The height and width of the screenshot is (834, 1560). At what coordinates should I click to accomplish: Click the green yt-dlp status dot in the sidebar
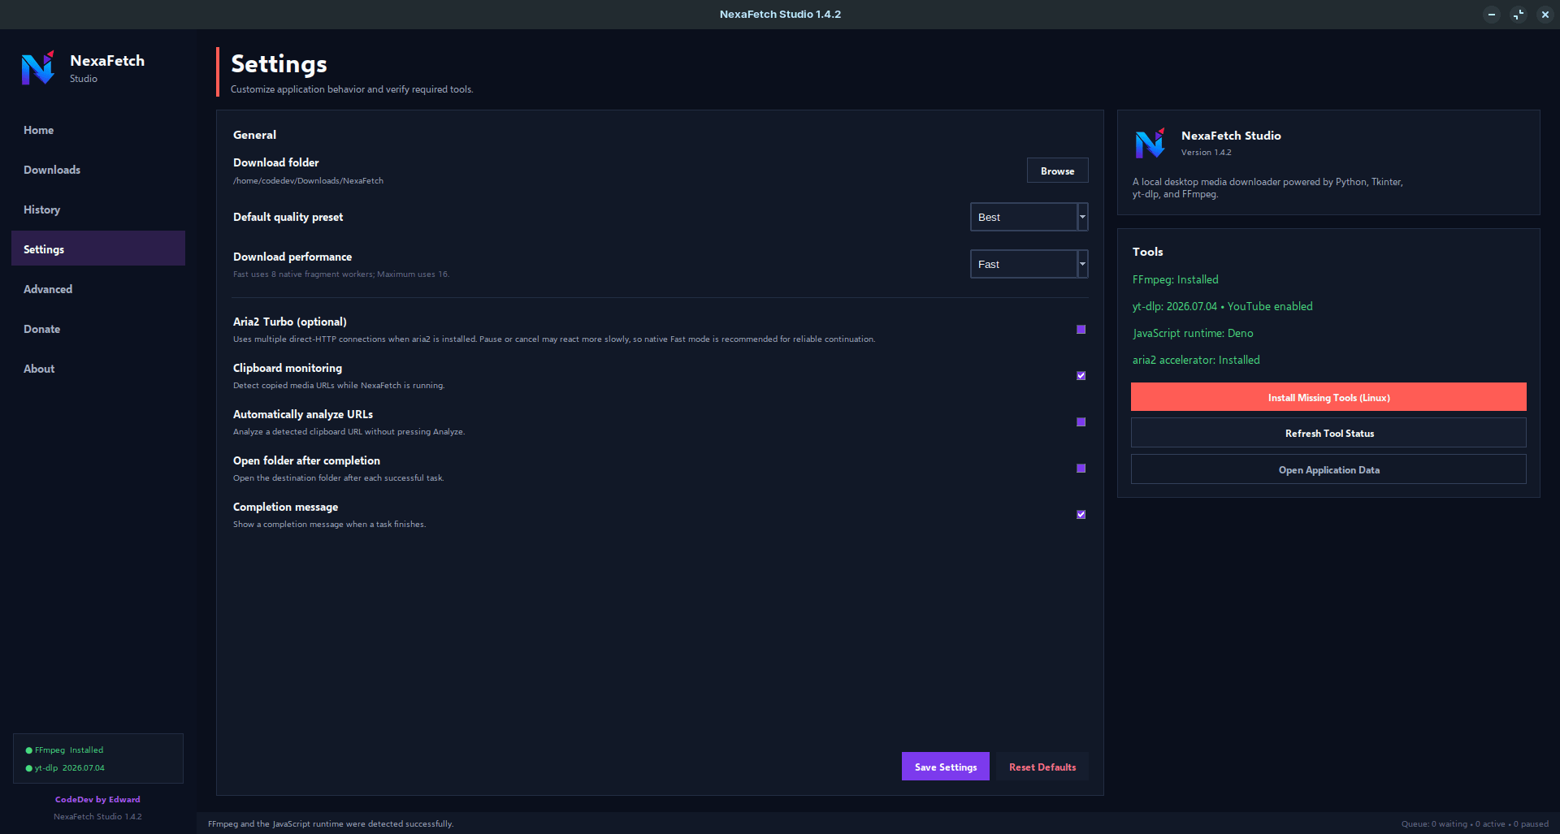pos(29,768)
